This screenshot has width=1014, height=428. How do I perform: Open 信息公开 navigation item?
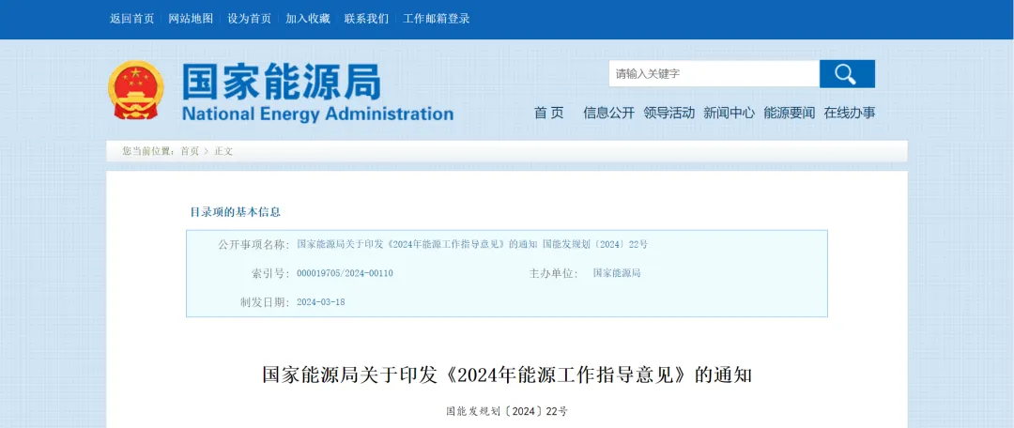pos(608,113)
